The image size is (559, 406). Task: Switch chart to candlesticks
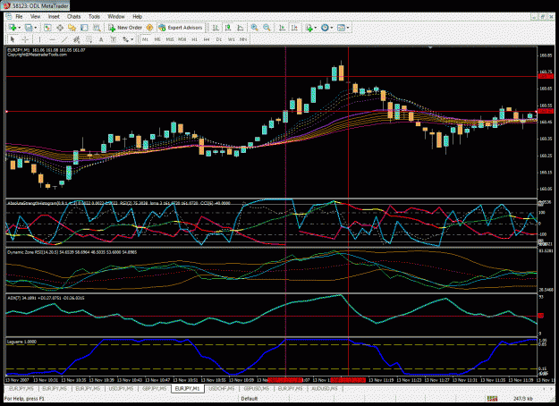point(228,28)
